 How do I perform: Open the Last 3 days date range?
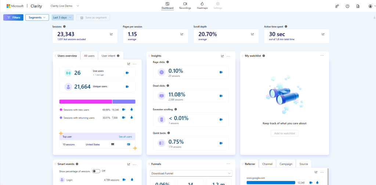click(62, 17)
